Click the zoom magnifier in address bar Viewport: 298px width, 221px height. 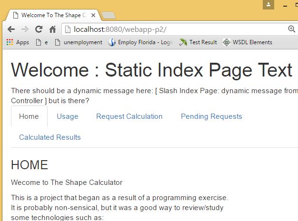[292, 29]
